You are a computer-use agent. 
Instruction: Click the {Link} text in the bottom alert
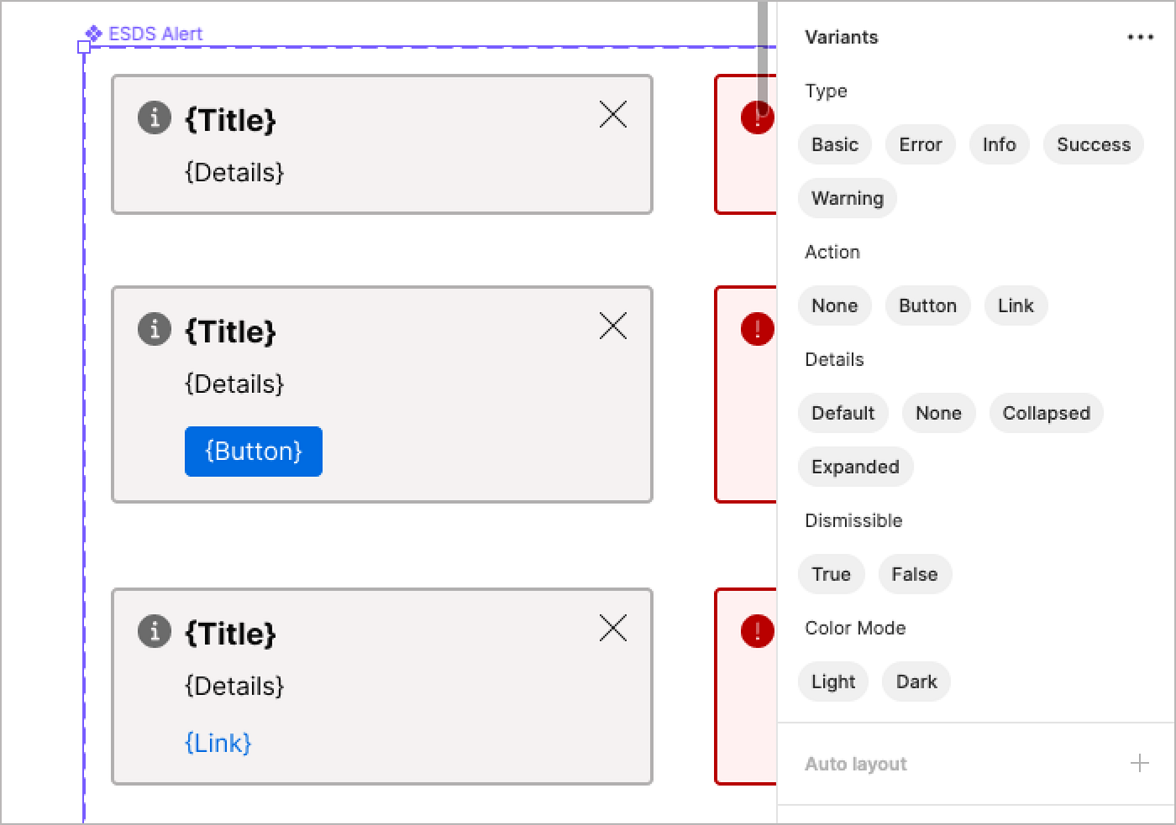point(218,742)
